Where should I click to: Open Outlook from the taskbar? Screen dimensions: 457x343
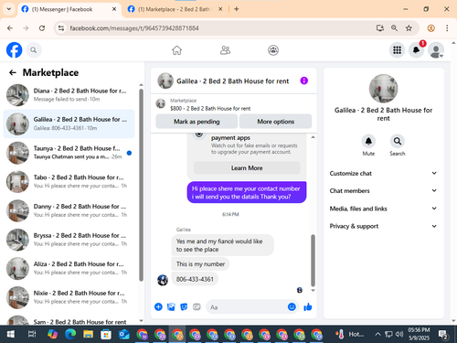point(123,335)
